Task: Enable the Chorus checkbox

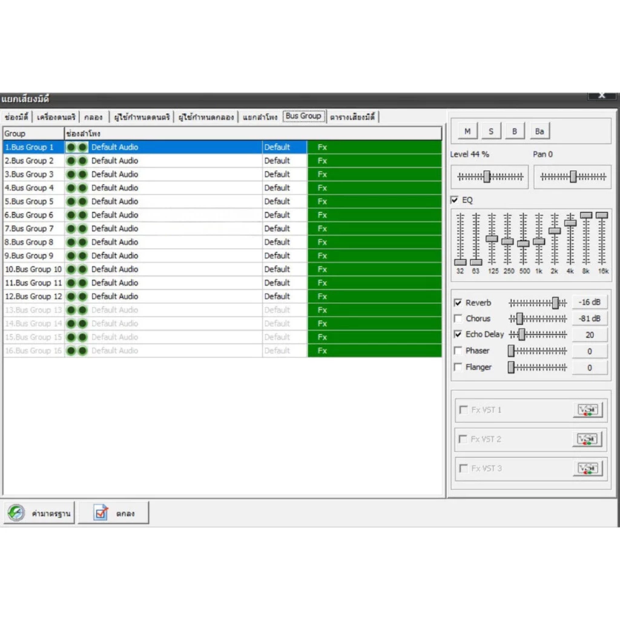Action: [458, 318]
